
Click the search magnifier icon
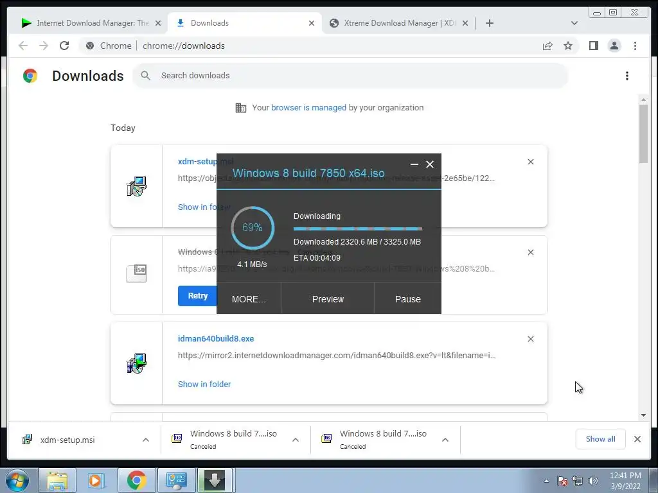[x=146, y=76]
